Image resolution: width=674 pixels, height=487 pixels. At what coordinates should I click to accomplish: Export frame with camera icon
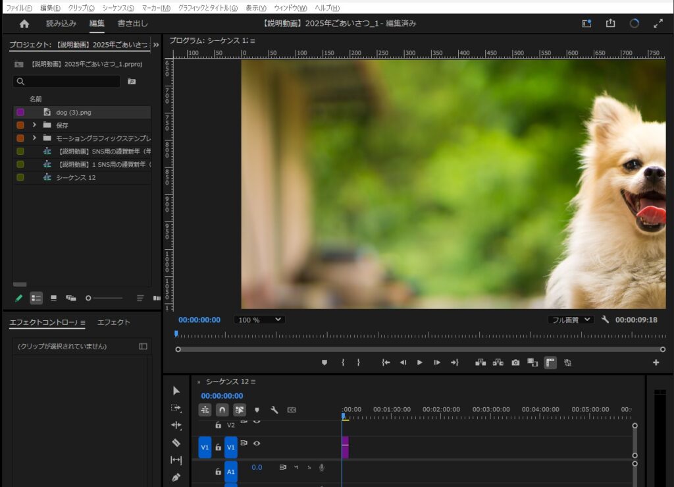click(x=515, y=362)
